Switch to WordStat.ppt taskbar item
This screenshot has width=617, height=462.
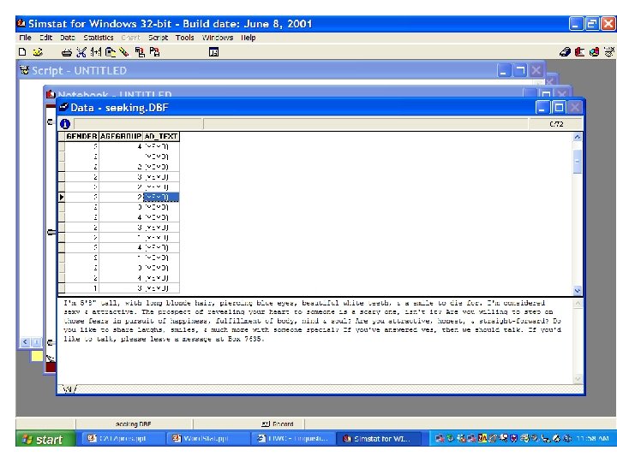coord(207,438)
